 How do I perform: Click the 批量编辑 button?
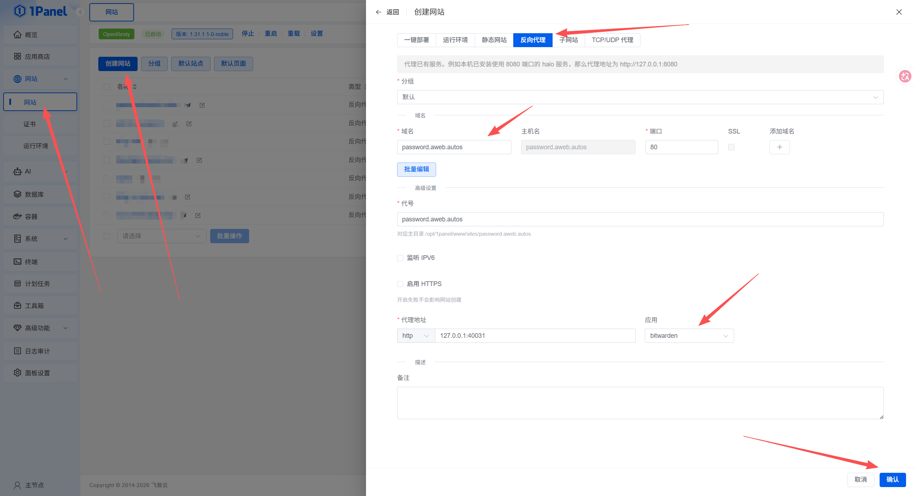pos(416,169)
